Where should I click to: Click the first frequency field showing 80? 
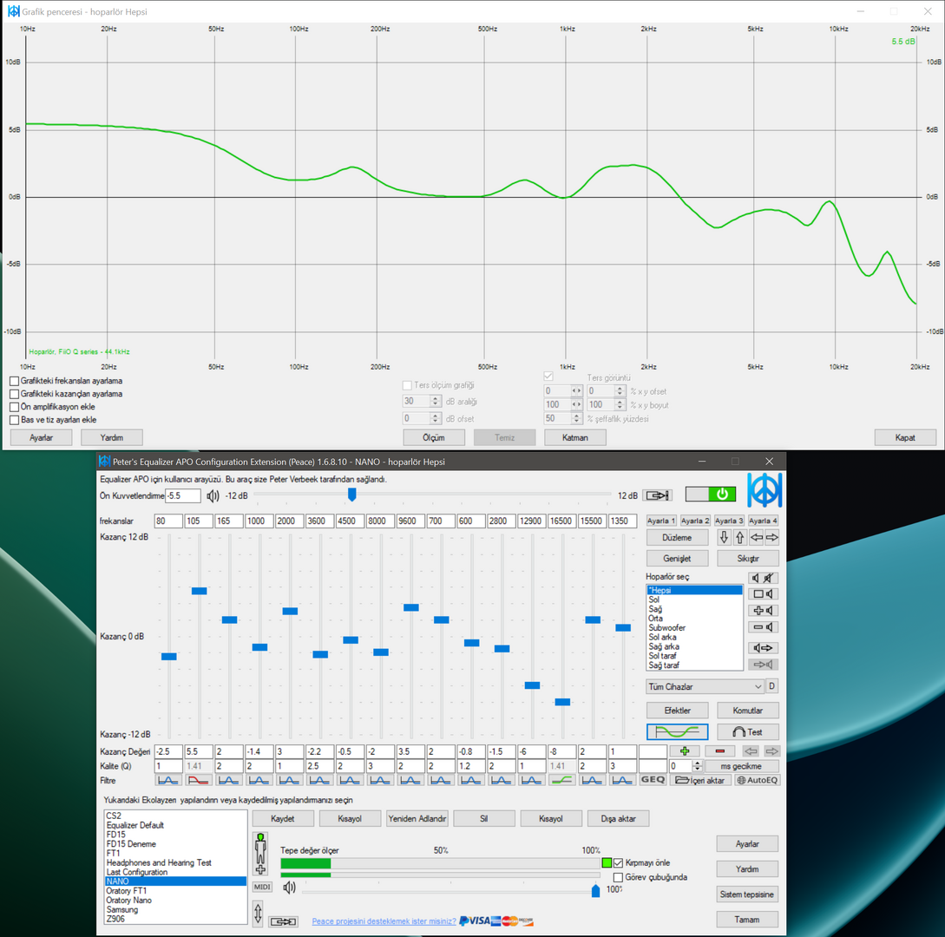(168, 521)
